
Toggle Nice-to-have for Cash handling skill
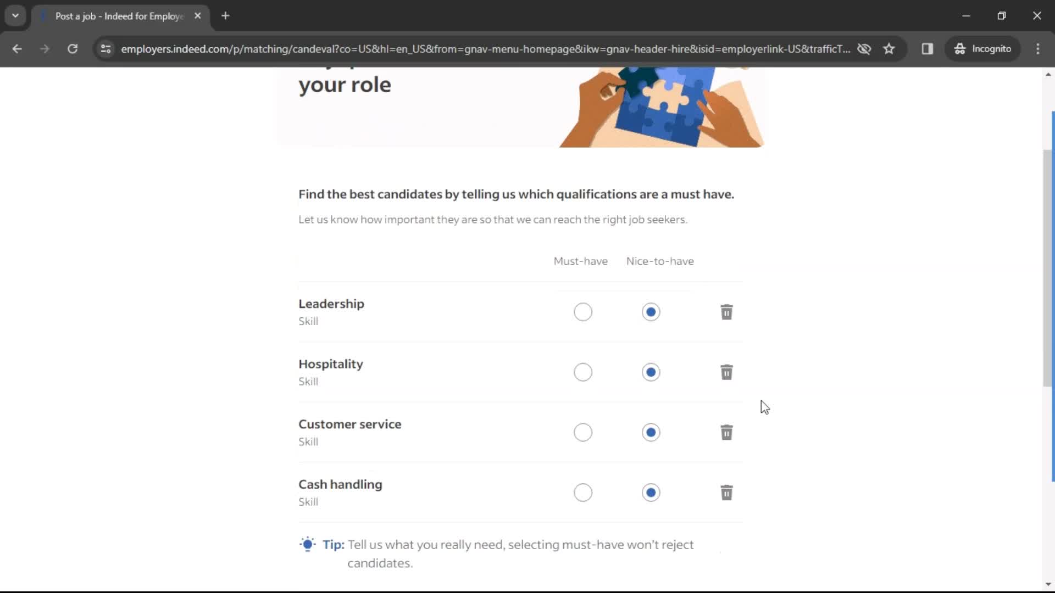click(651, 493)
